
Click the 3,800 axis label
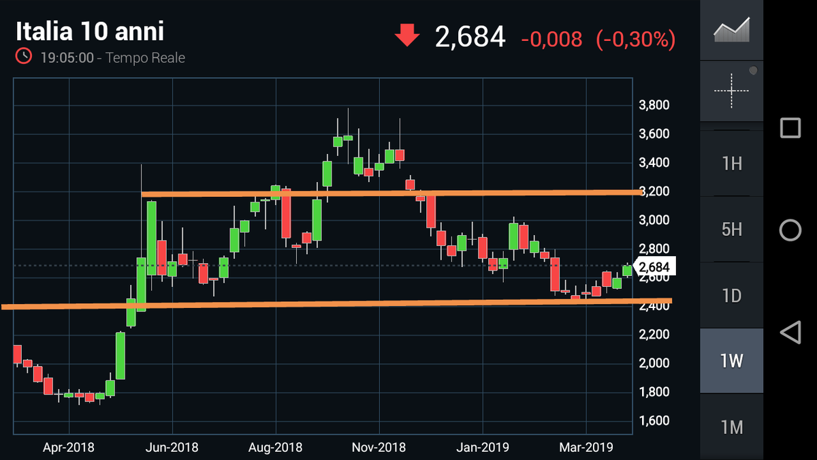[654, 106]
